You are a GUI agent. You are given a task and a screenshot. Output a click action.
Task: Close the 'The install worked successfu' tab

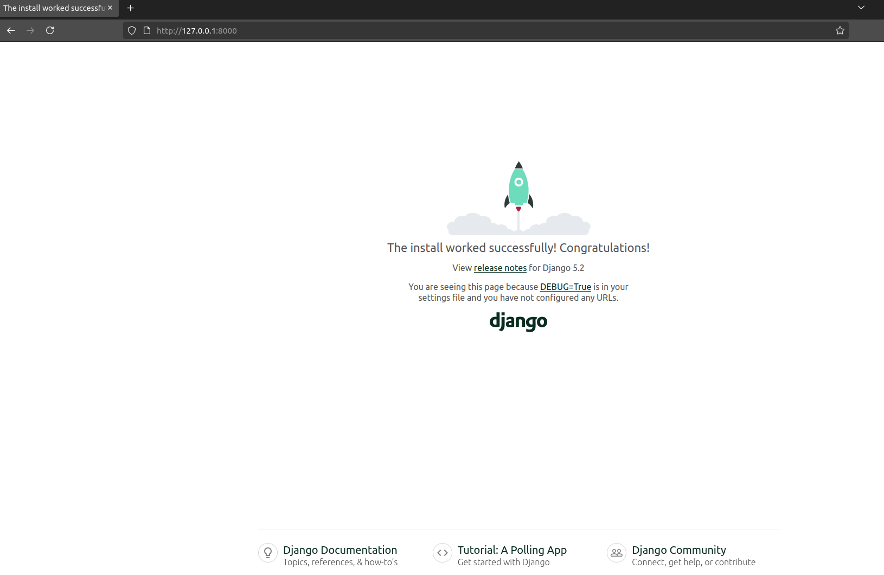110,8
